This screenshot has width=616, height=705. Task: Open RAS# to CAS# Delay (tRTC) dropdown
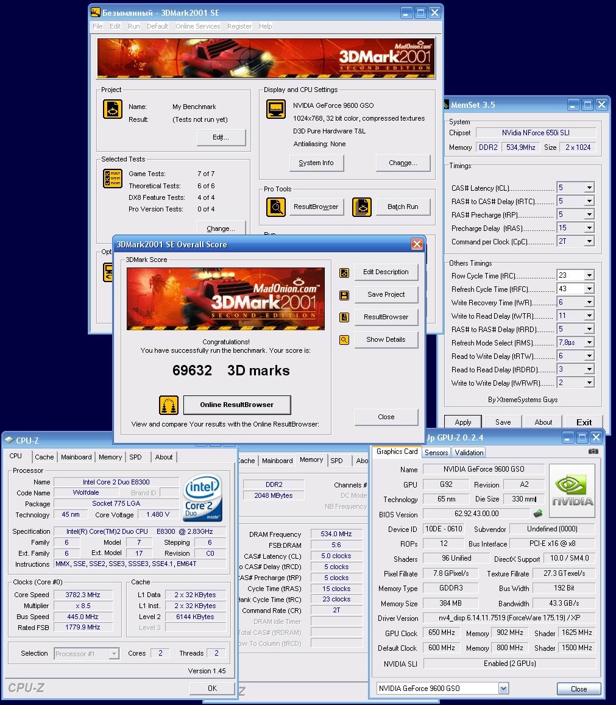[x=589, y=201]
